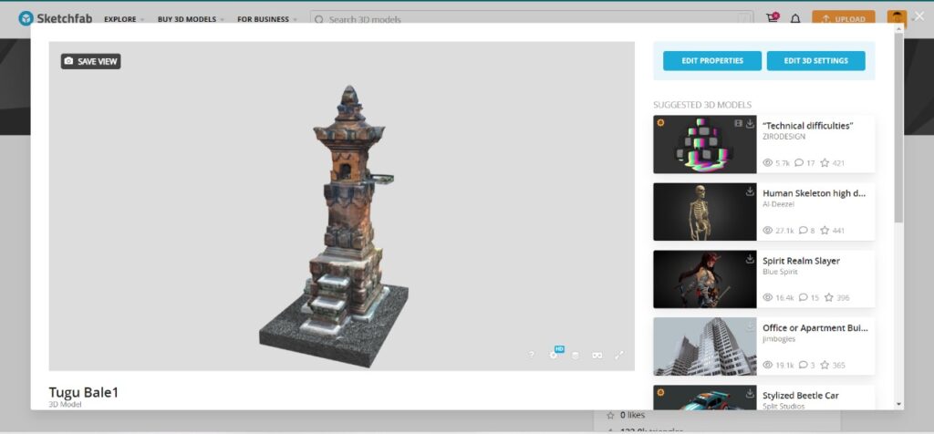Click the Tugu Bale1 model title

(x=83, y=392)
